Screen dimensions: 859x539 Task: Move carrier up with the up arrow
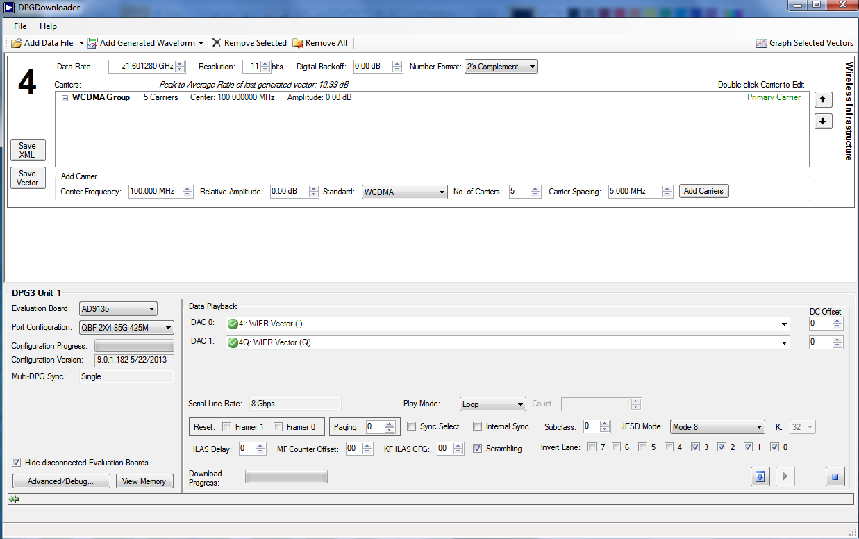pyautogui.click(x=822, y=100)
